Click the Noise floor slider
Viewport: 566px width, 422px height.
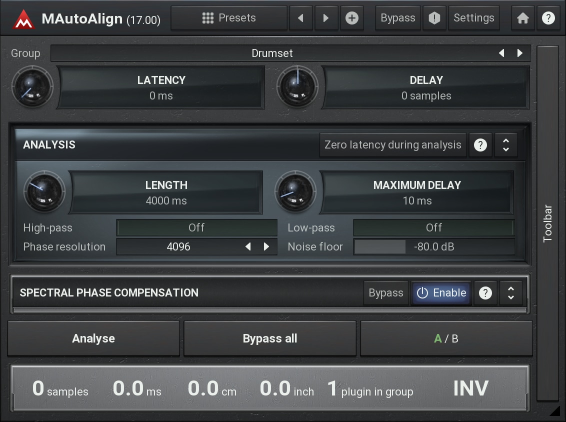(434, 246)
